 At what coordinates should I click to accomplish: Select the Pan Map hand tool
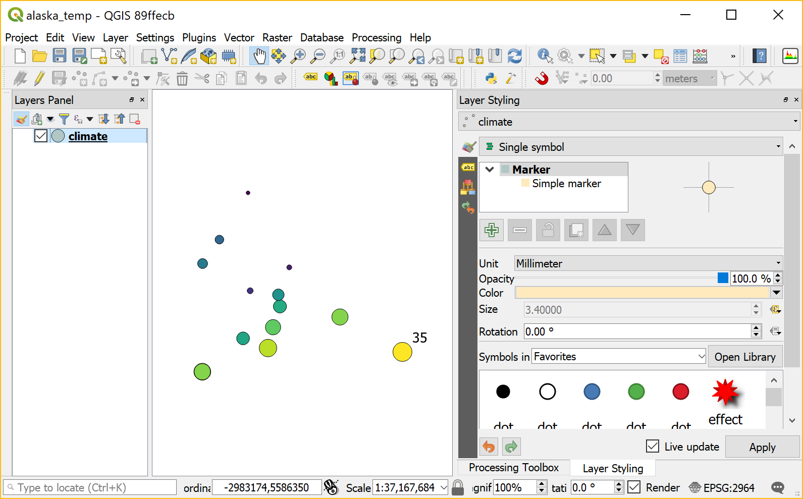point(259,56)
